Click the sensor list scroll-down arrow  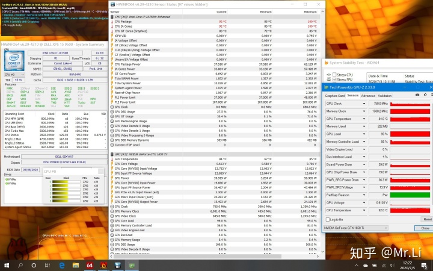[322, 251]
